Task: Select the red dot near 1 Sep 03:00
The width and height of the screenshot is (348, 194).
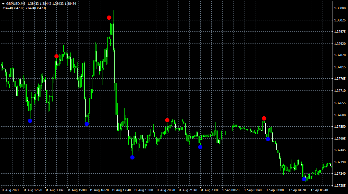Action: (x=264, y=118)
